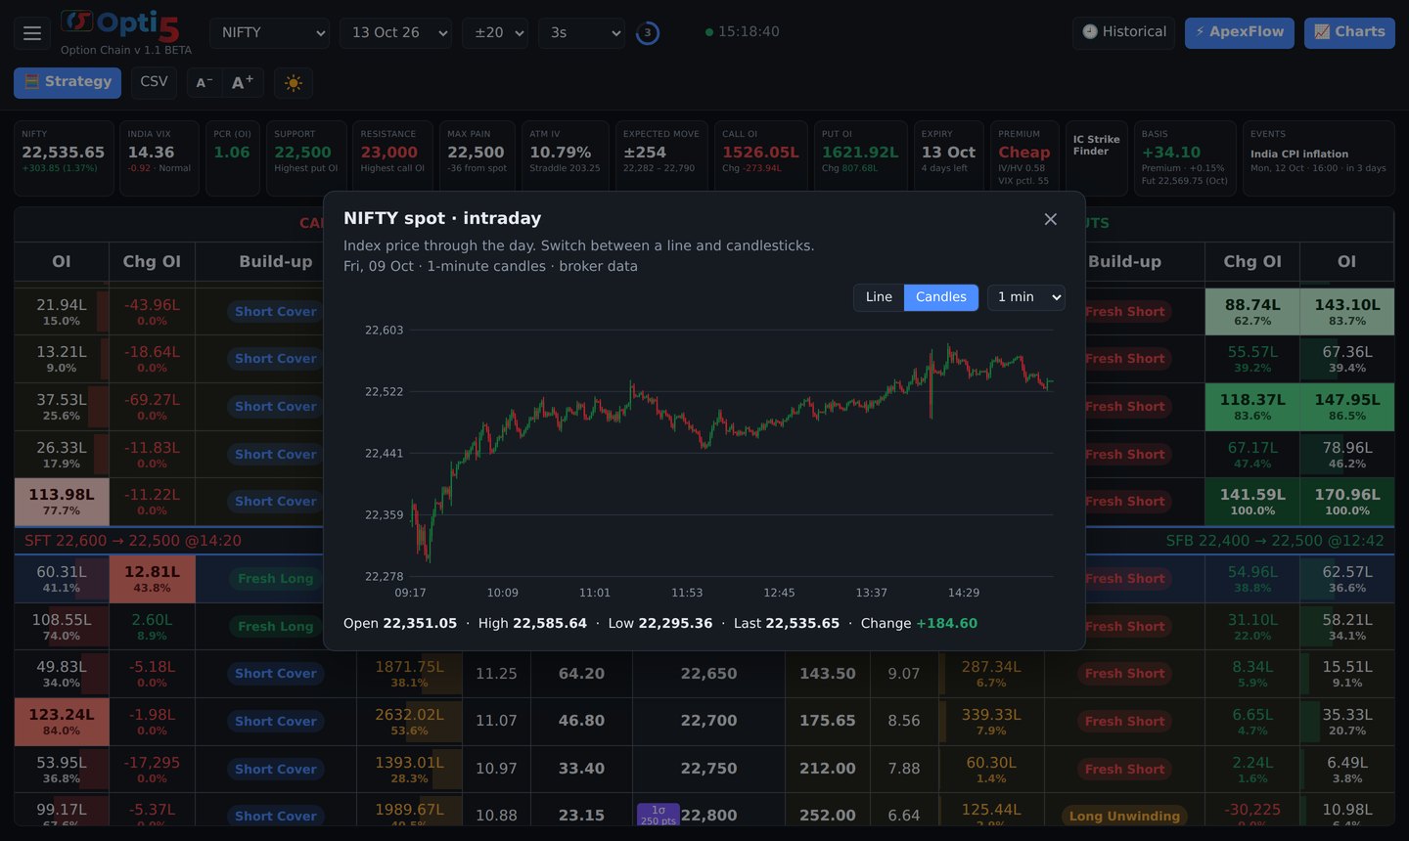Increase font size with A+ button
Viewport: 1409px width, 841px height.
tap(243, 83)
